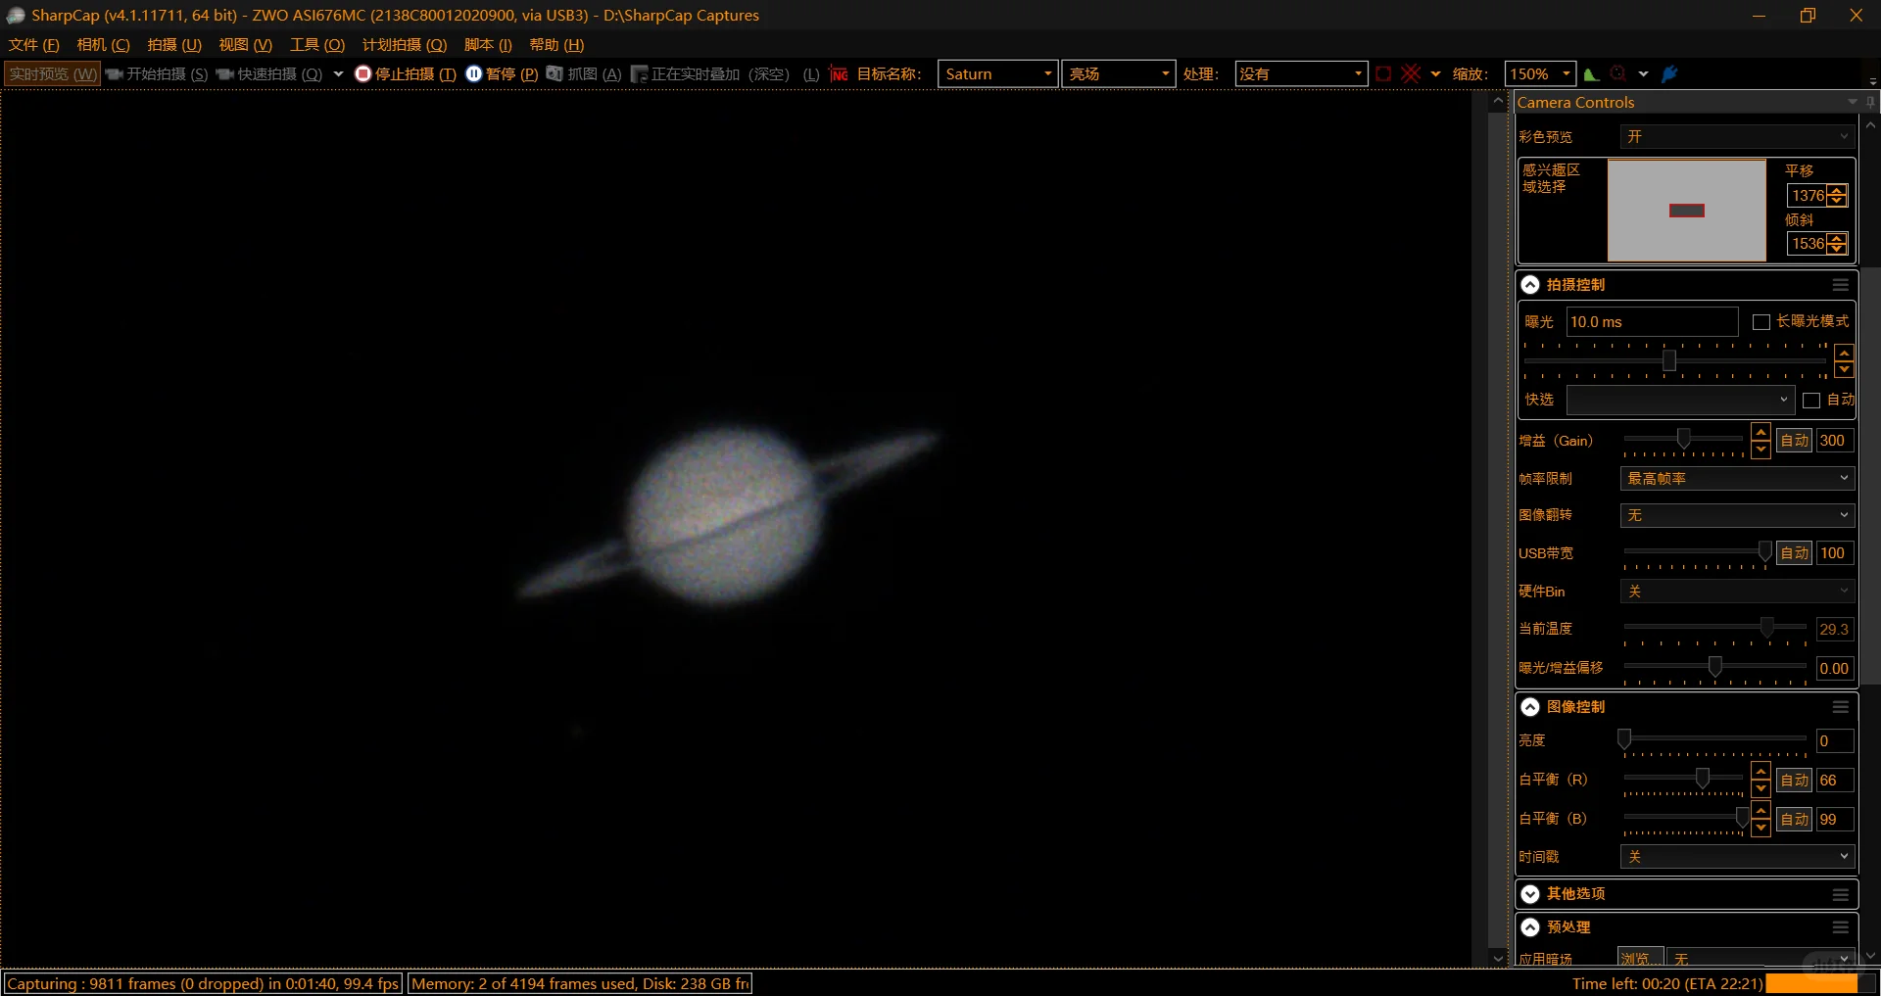
Task: Click the green image histogram icon
Action: (x=1591, y=73)
